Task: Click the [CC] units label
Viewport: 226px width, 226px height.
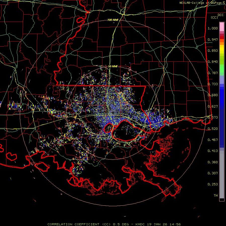Action: [214, 17]
